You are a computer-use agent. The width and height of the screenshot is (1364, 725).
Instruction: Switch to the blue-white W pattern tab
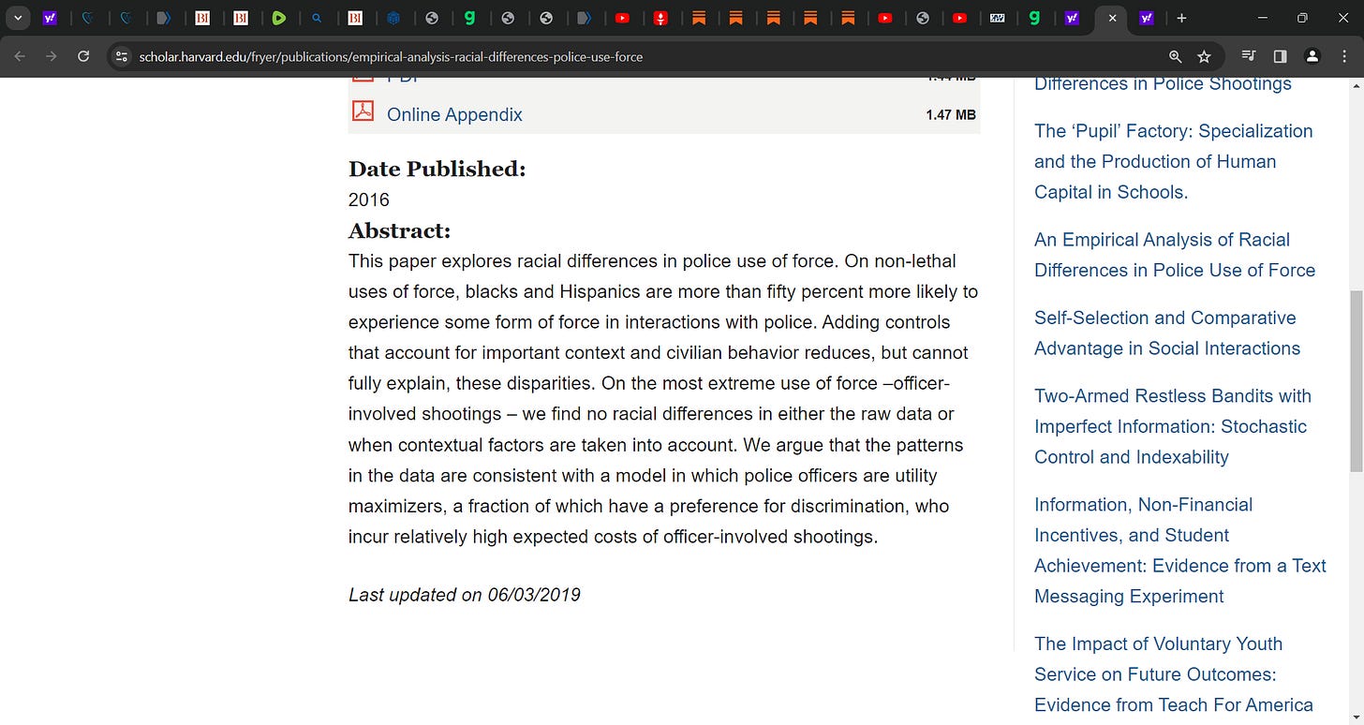(x=998, y=18)
